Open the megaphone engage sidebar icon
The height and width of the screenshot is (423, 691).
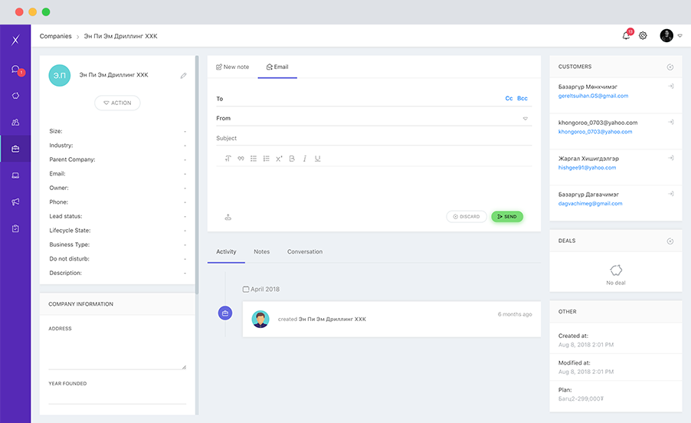(x=15, y=202)
